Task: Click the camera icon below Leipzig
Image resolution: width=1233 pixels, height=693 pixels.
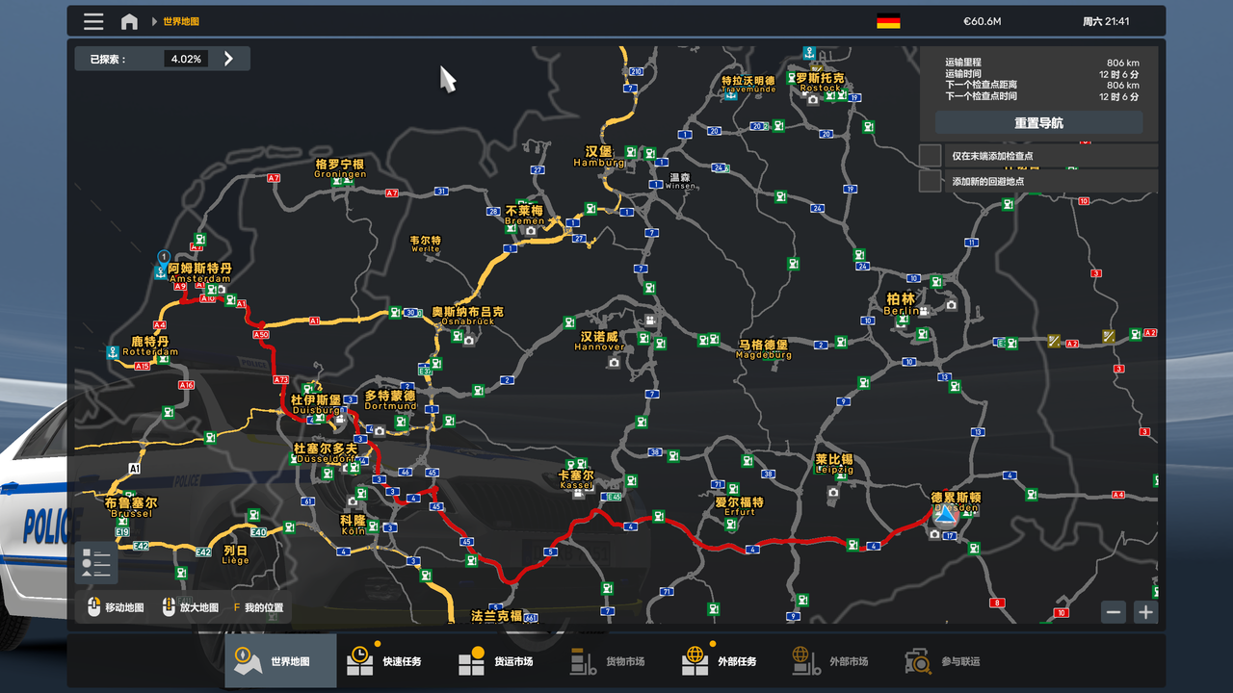Action: [833, 492]
